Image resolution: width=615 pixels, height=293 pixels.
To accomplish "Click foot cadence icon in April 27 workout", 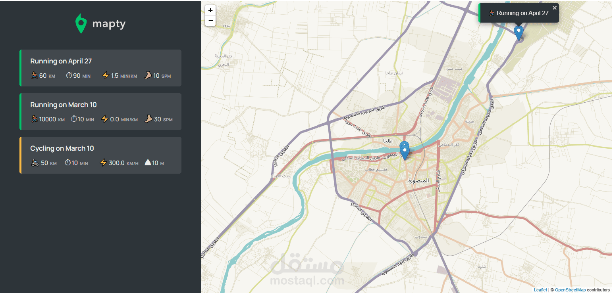I will (x=148, y=75).
